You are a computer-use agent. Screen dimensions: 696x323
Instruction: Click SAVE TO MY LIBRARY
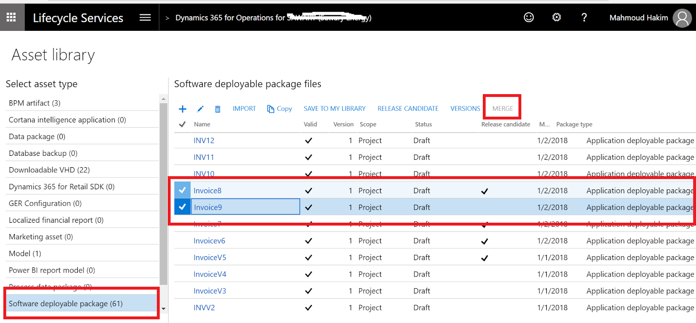(x=335, y=109)
